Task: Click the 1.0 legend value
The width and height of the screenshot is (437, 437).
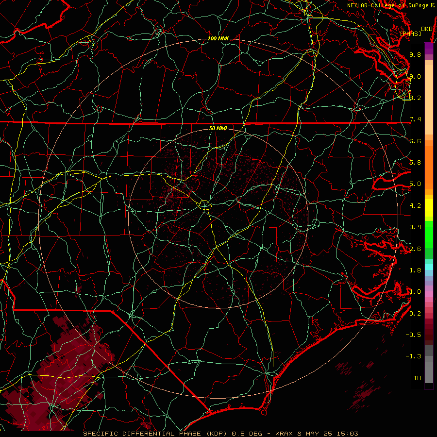Action: tap(415, 292)
